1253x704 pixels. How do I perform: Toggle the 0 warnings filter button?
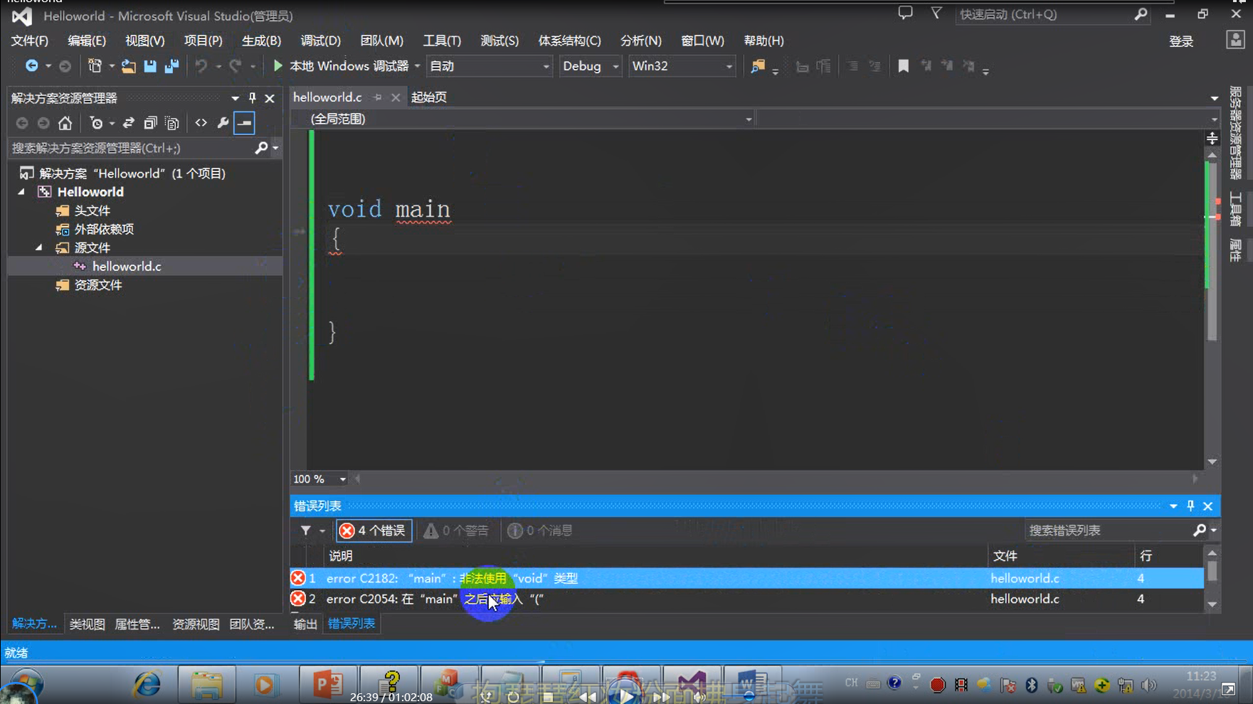pyautogui.click(x=456, y=530)
